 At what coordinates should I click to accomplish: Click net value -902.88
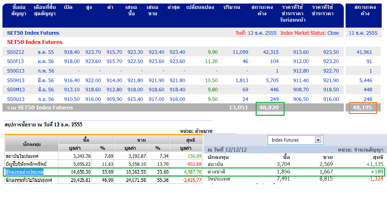pos(194,164)
